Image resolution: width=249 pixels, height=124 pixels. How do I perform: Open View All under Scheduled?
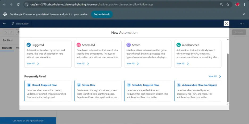pos(81,64)
